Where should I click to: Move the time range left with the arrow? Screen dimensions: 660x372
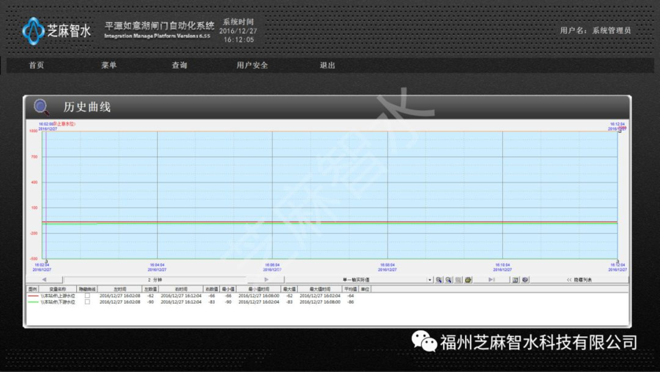(x=44, y=280)
